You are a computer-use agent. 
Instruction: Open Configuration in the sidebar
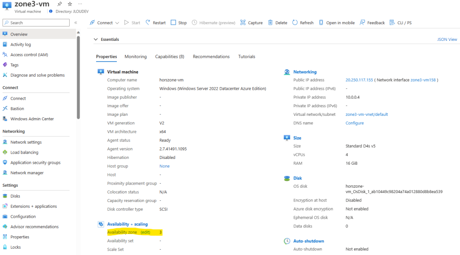click(23, 216)
